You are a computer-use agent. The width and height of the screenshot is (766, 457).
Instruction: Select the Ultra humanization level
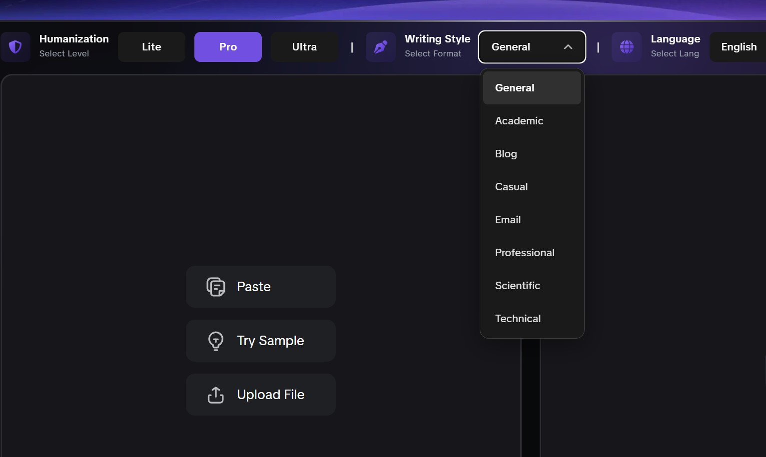pos(304,47)
